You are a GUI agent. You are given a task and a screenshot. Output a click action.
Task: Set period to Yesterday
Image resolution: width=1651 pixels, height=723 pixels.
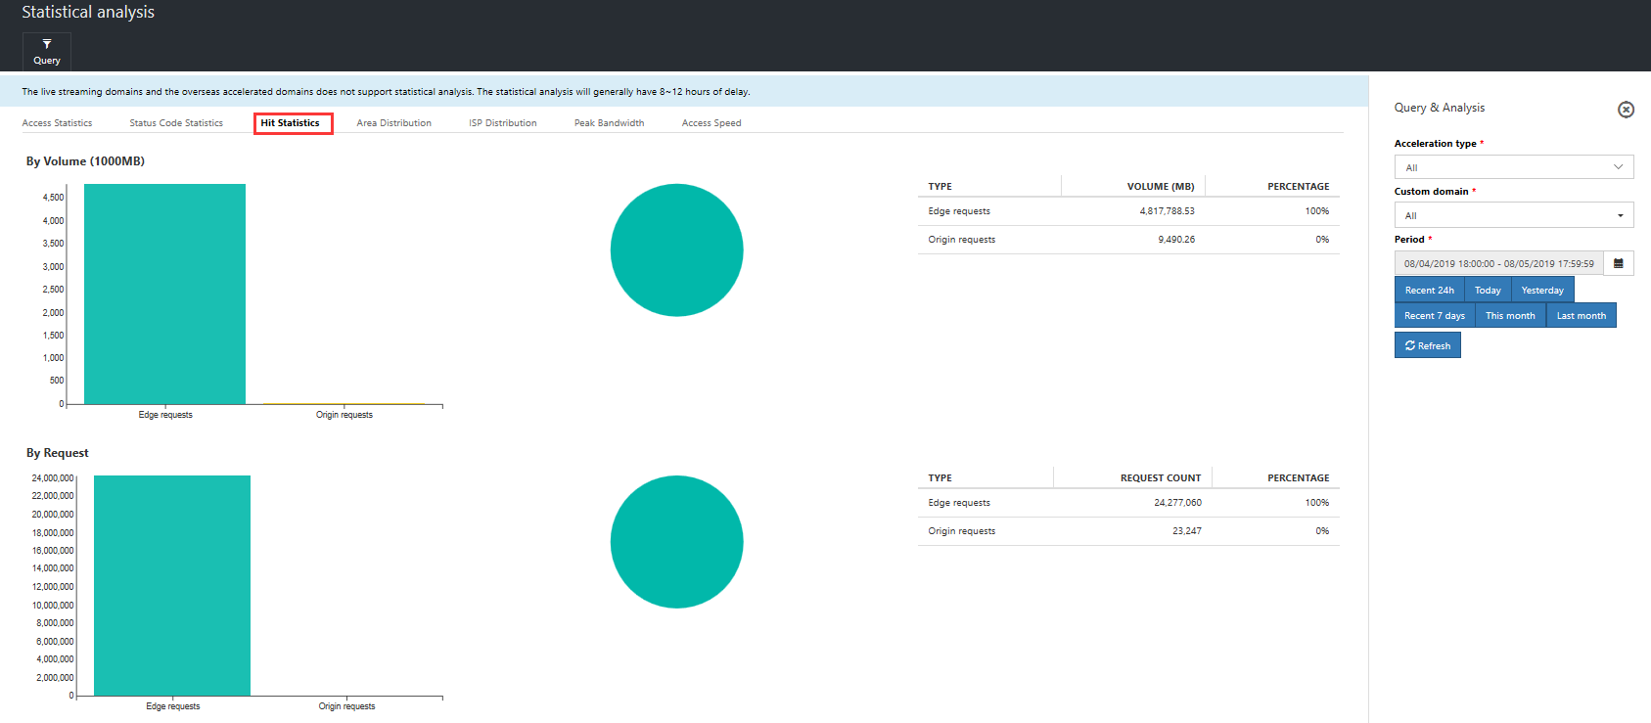point(1542,291)
